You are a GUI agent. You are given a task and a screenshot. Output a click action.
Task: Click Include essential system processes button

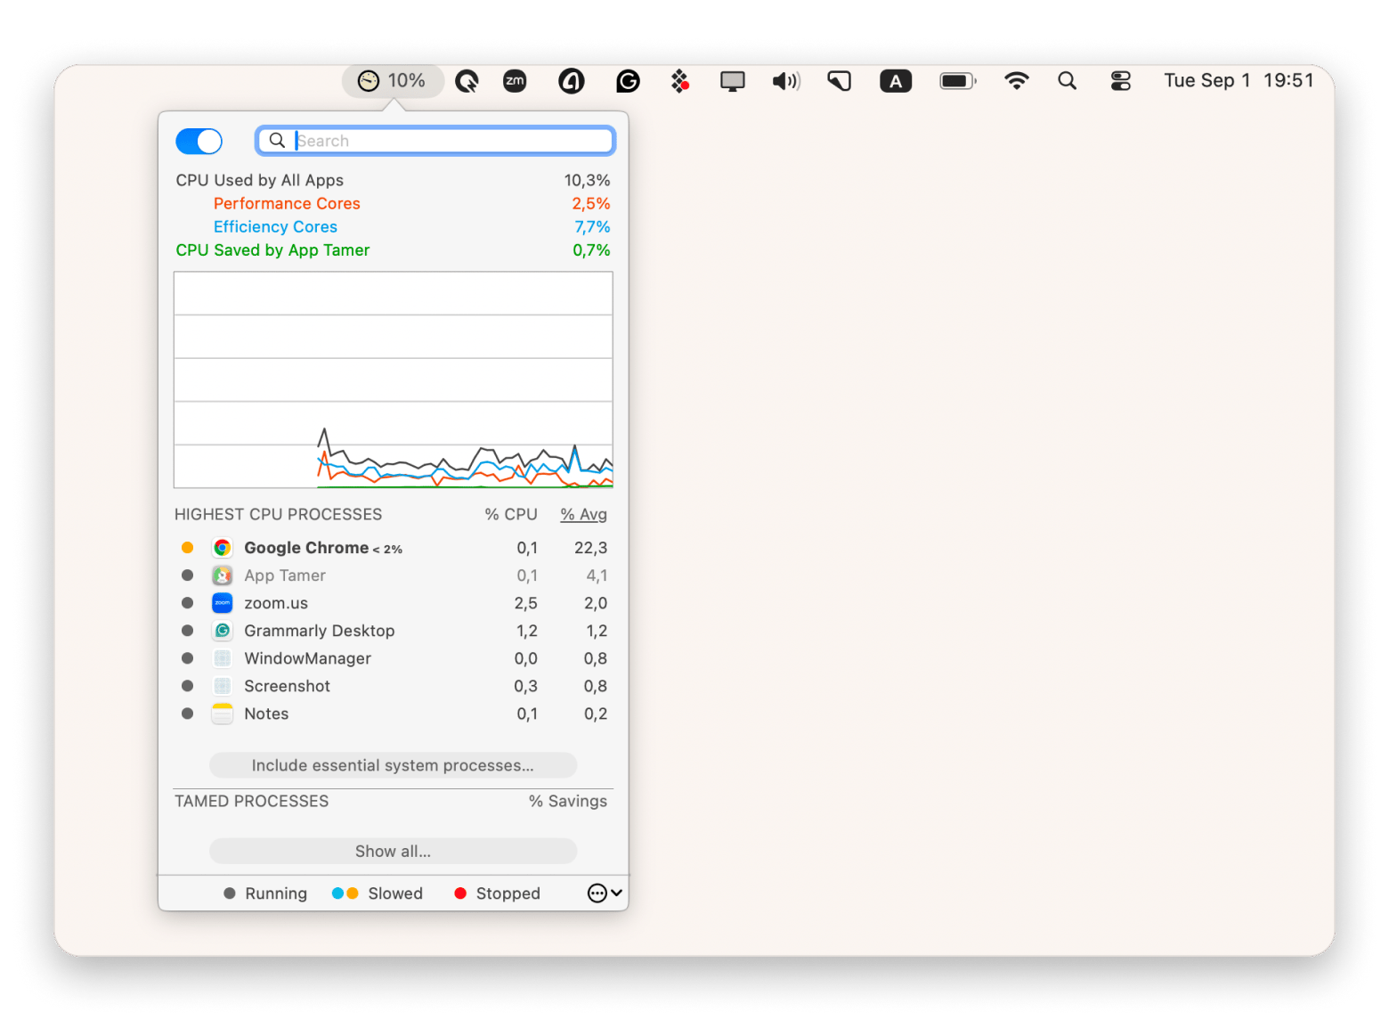point(393,765)
